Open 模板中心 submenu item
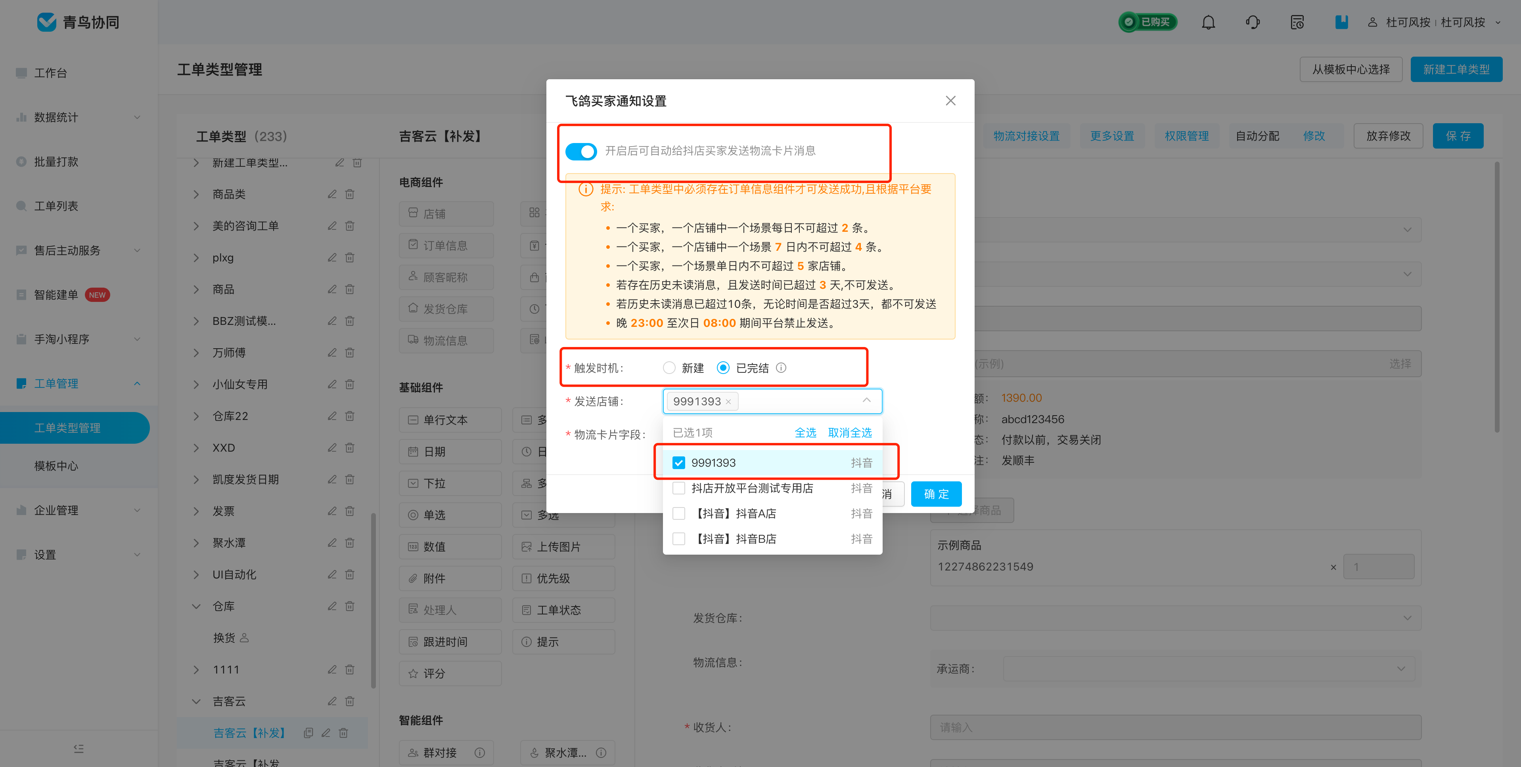The image size is (1521, 767). point(56,466)
